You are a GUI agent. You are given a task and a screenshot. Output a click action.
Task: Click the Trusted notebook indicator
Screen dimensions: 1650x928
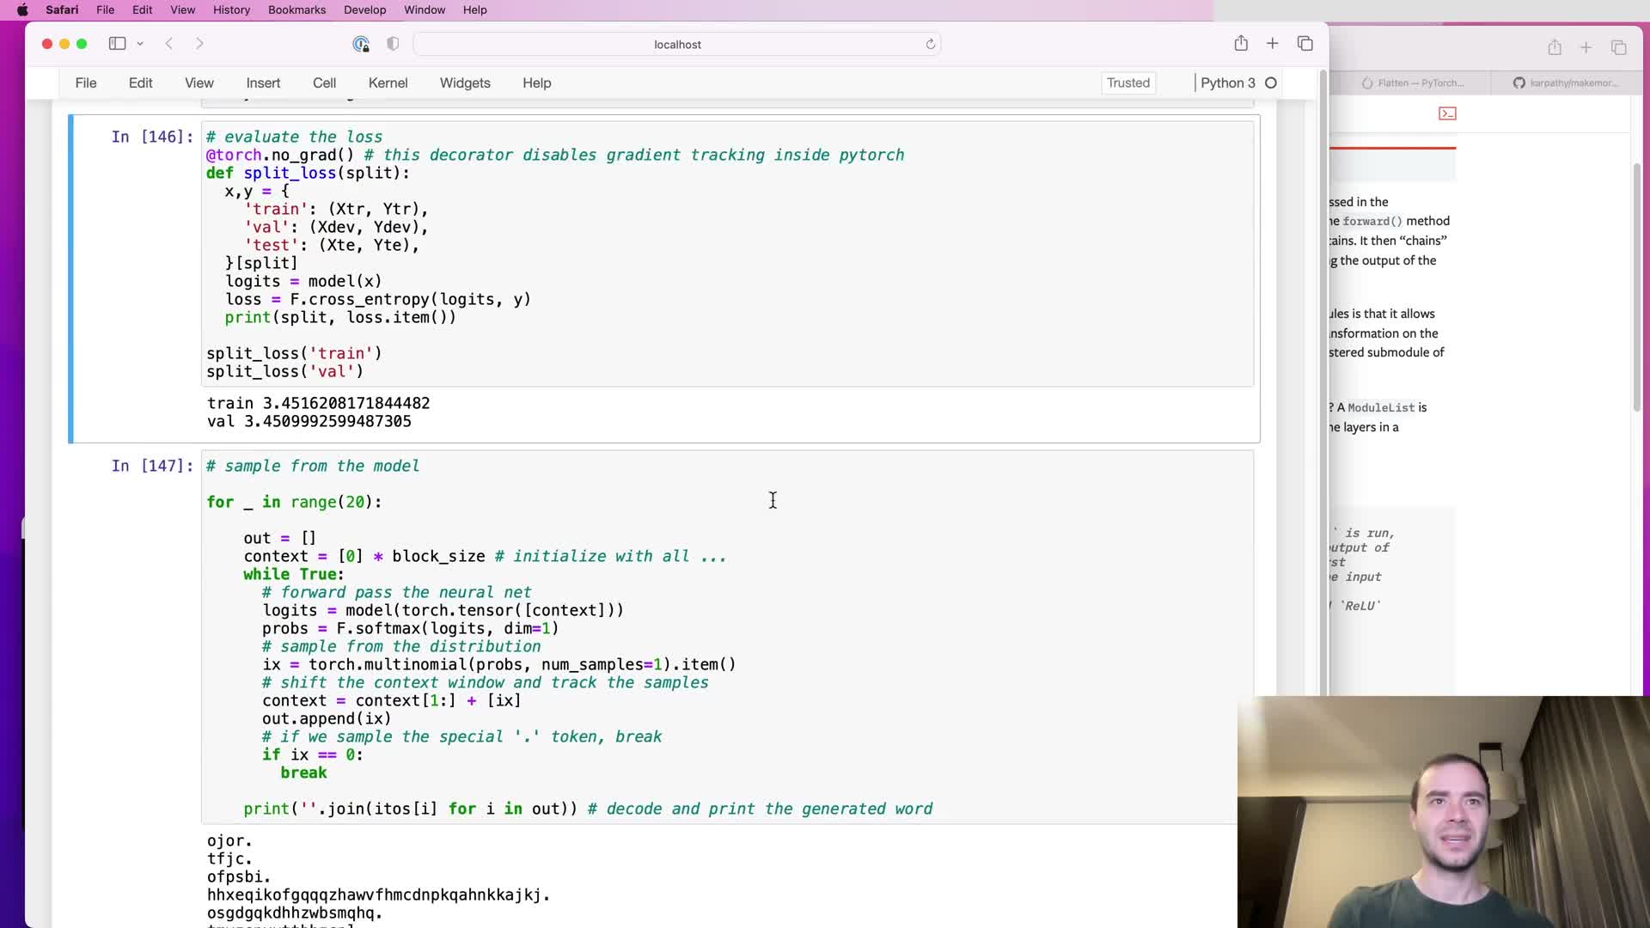[1127, 82]
